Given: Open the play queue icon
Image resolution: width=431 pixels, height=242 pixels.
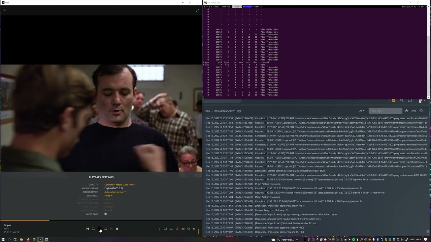Looking at the screenshot, I should tap(189, 229).
